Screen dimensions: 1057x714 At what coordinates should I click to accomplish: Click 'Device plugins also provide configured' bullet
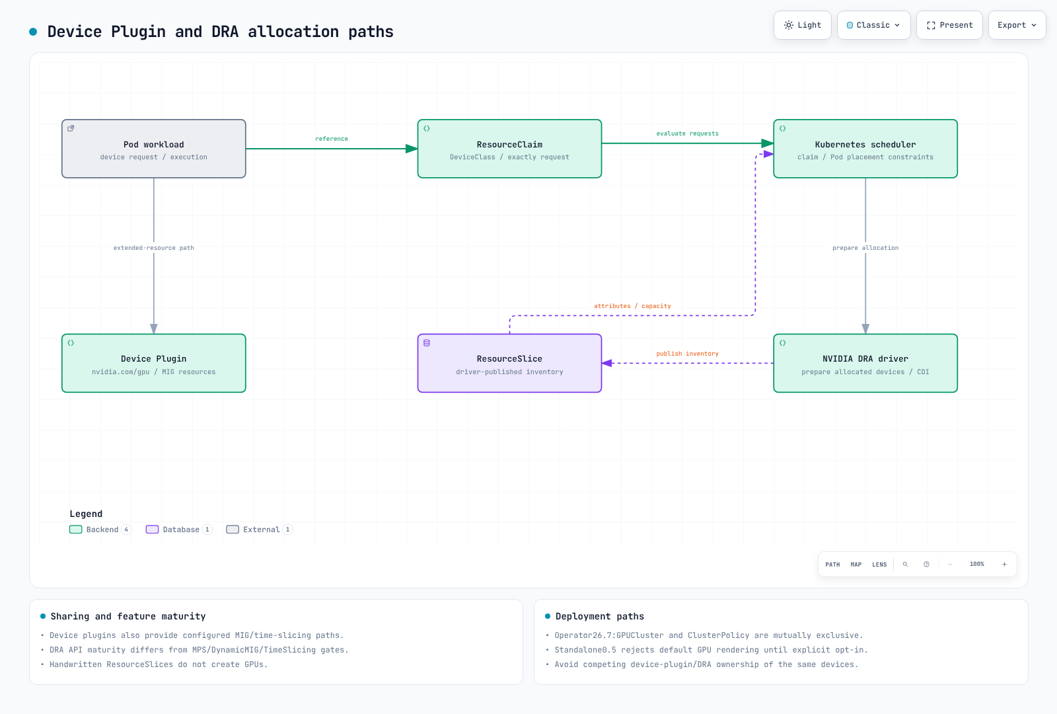[197, 635]
